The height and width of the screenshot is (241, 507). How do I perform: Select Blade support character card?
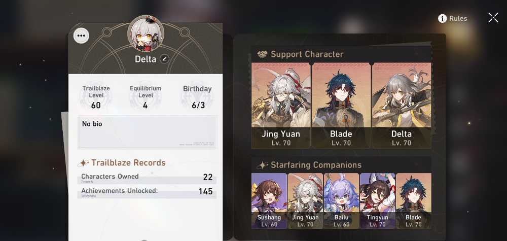[x=341, y=106]
